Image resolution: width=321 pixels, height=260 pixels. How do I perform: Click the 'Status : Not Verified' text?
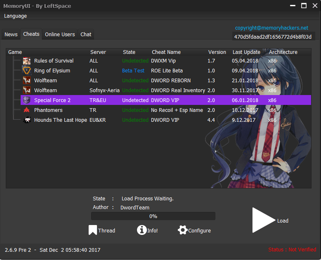pyautogui.click(x=292, y=250)
